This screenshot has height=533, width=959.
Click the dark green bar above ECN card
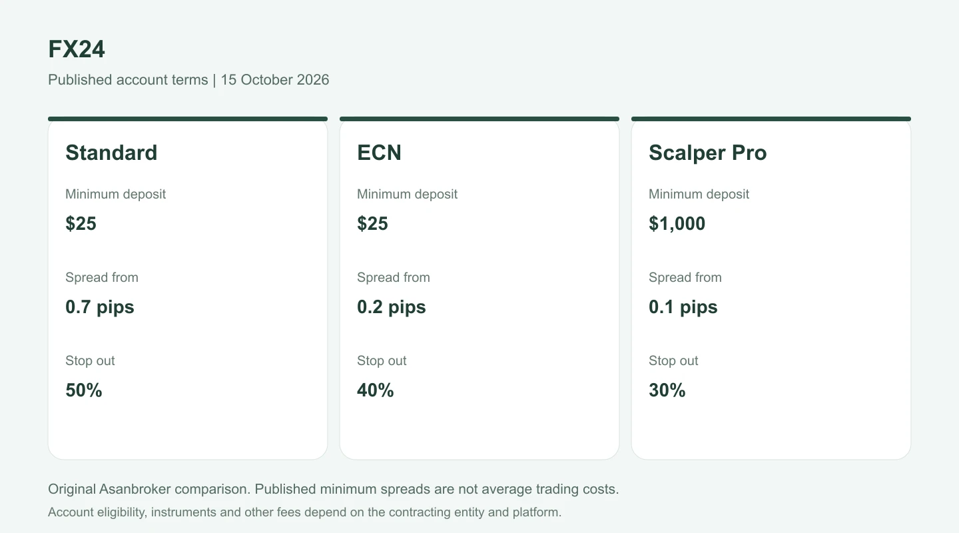[479, 119]
